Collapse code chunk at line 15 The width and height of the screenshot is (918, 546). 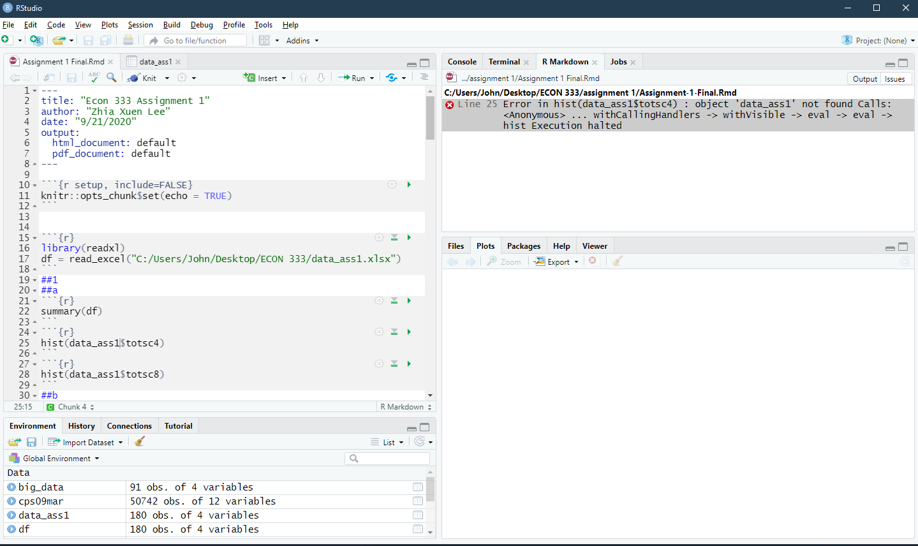coord(34,238)
